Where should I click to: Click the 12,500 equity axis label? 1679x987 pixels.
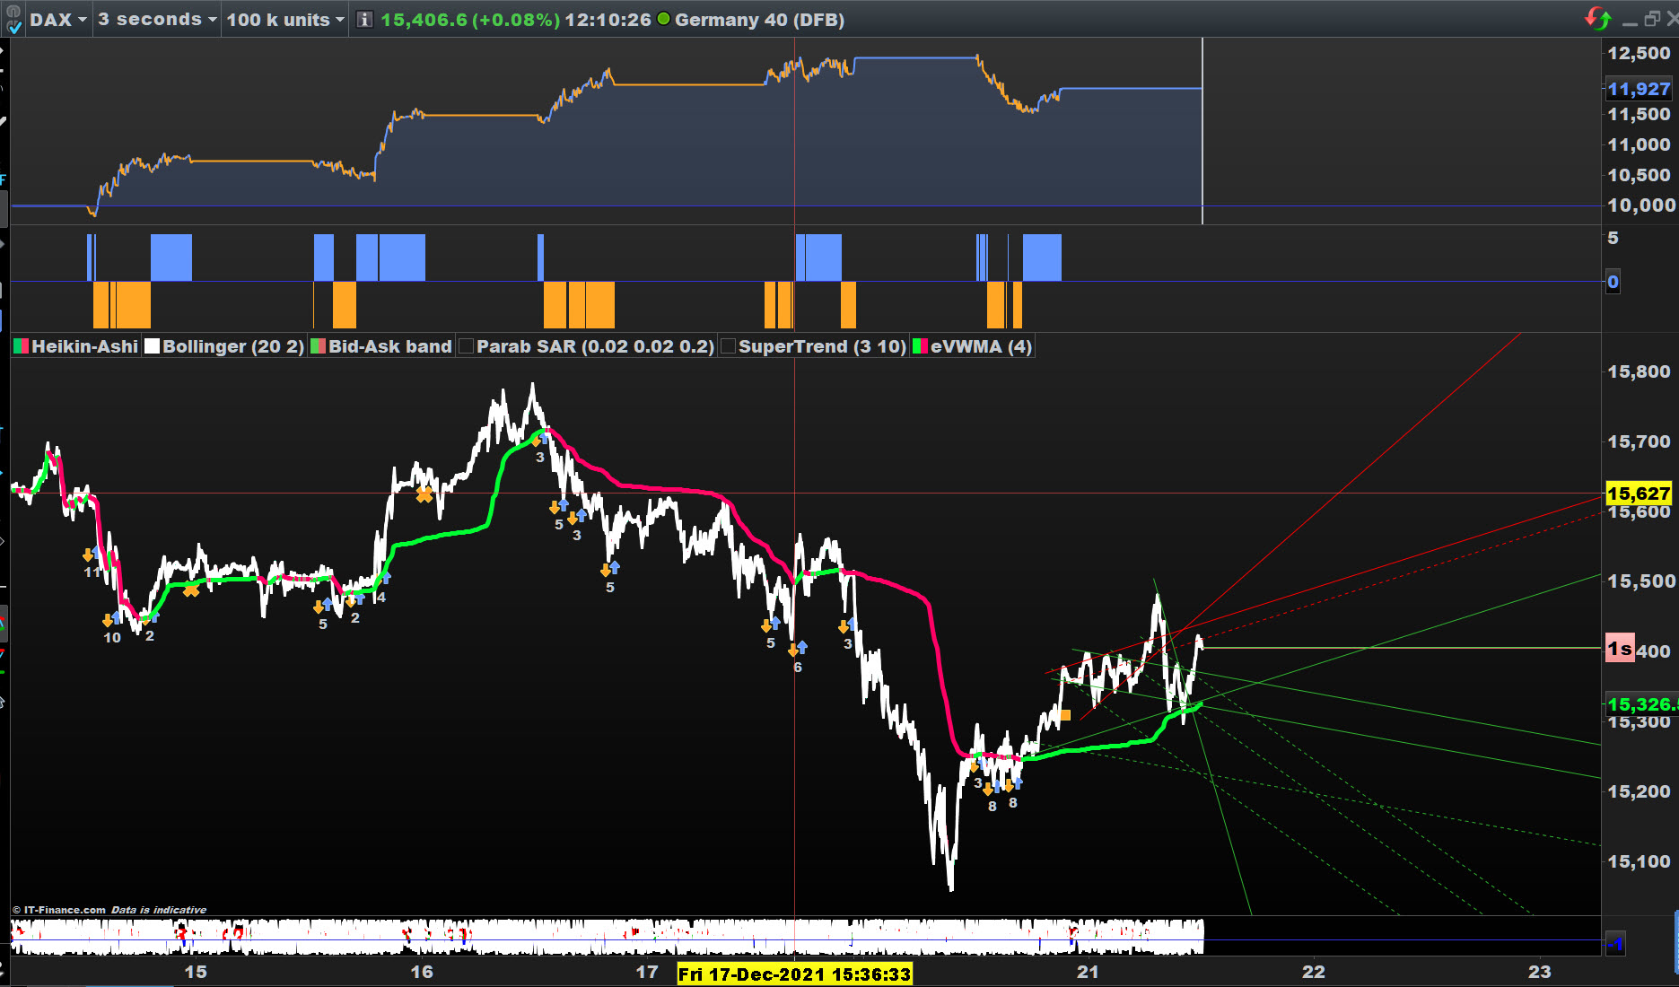(x=1639, y=53)
